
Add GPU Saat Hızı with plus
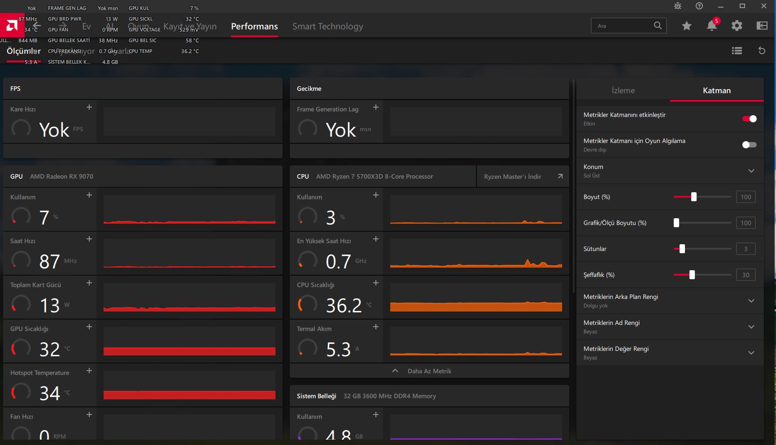click(89, 239)
